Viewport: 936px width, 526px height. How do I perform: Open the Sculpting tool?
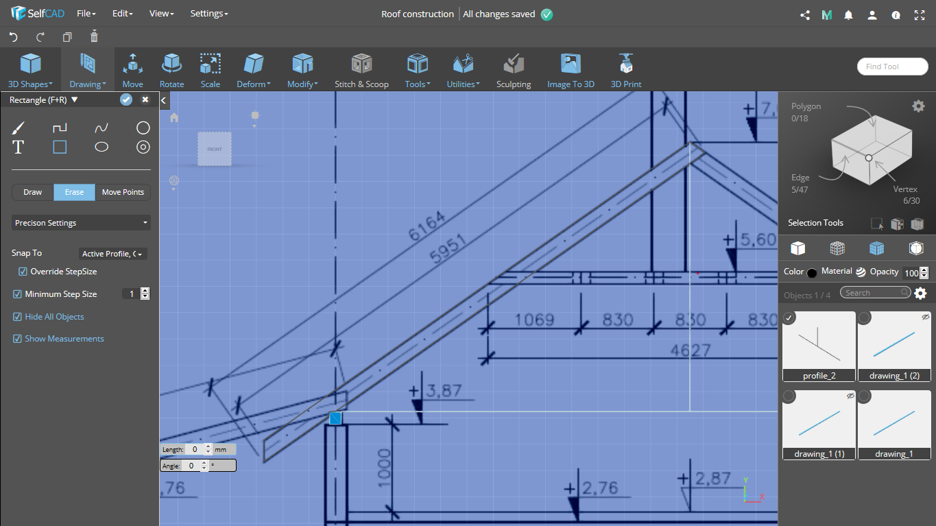pos(514,71)
